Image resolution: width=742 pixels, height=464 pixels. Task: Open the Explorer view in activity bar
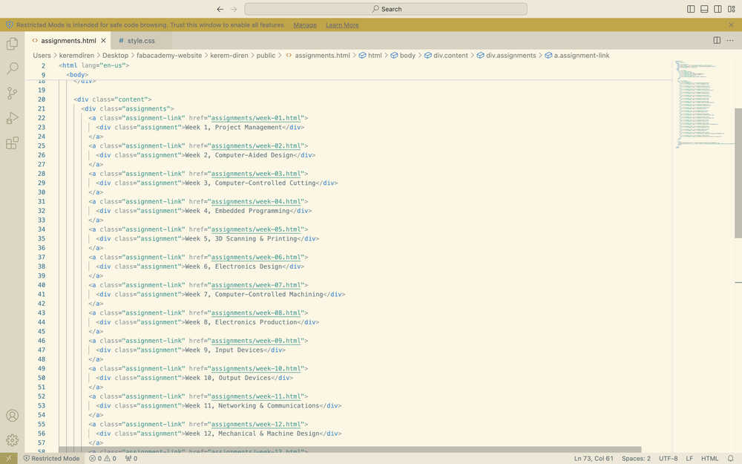pyautogui.click(x=13, y=44)
